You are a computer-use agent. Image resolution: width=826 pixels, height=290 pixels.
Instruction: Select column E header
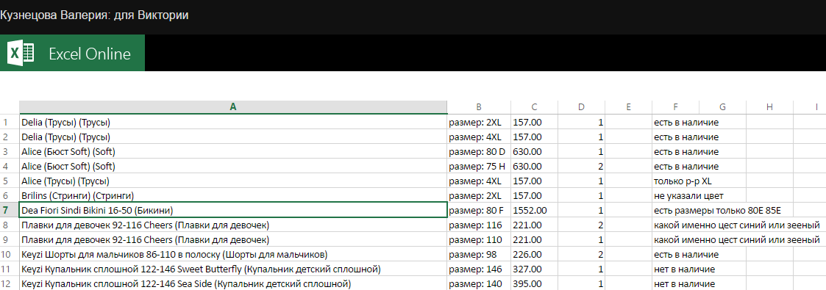[628, 106]
